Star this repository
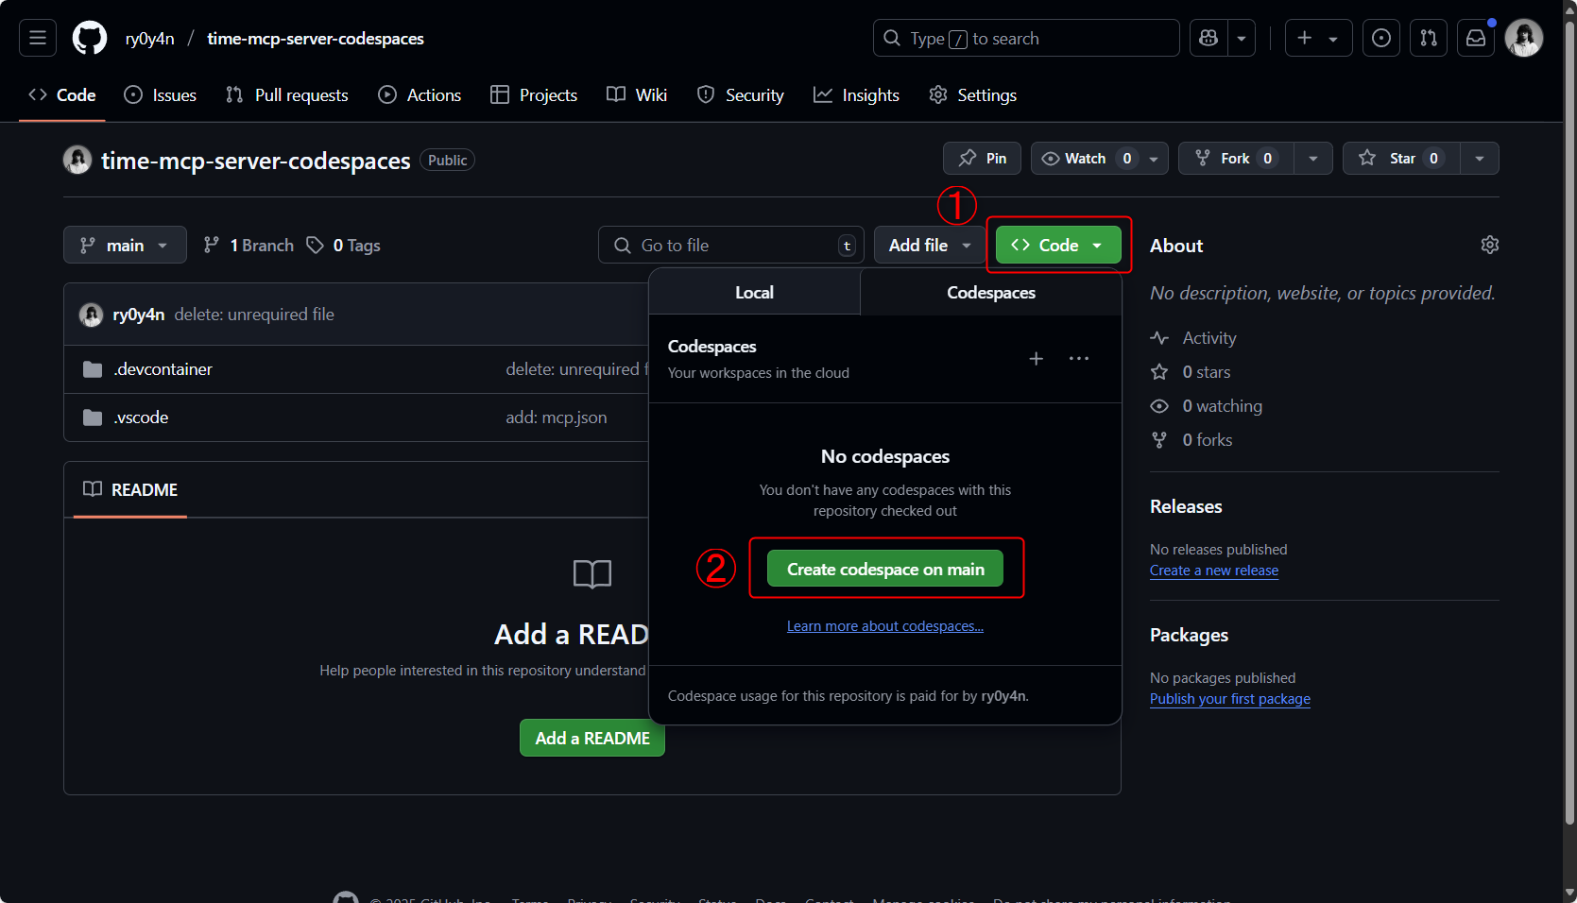 click(1401, 159)
